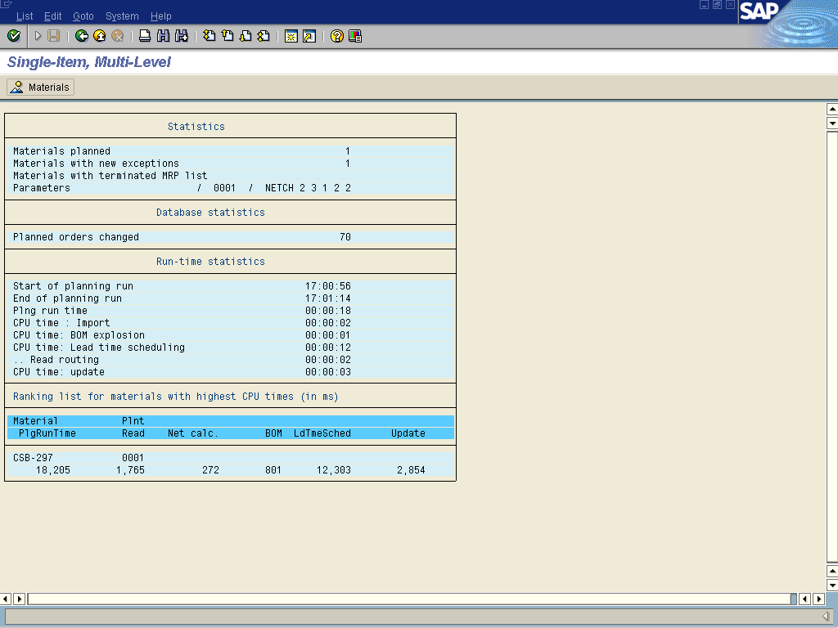Viewport: 838px width, 628px height.
Task: Click the vertical scrollbar top up arrow
Action: pyautogui.click(x=832, y=109)
